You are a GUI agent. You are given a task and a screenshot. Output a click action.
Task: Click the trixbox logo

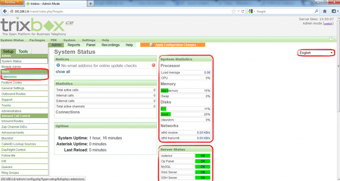[x=37, y=27]
